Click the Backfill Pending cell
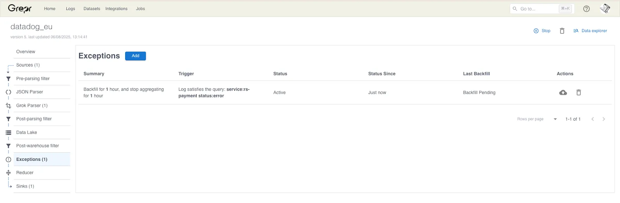 coord(479,92)
